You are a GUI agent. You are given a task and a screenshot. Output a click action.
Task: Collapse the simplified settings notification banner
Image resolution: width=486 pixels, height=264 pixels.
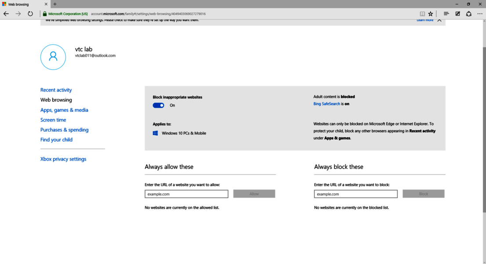click(x=439, y=19)
